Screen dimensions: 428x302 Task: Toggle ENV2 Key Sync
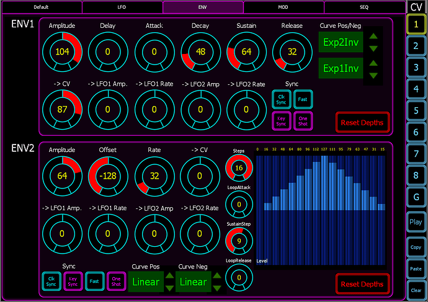[x=73, y=282]
